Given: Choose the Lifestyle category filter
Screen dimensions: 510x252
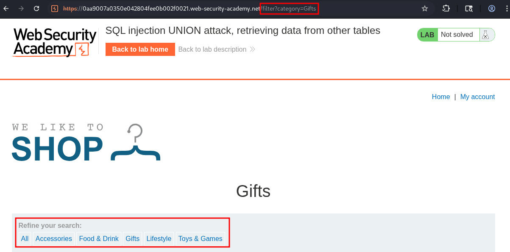Looking at the screenshot, I should click(x=159, y=239).
